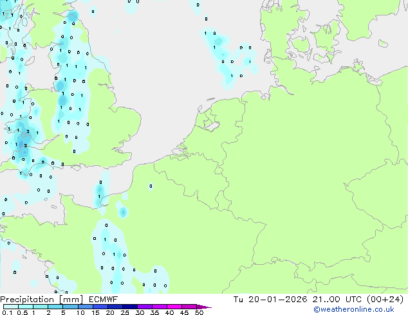
Task: Click the "0.1" legend scale value
Action: 7,312
